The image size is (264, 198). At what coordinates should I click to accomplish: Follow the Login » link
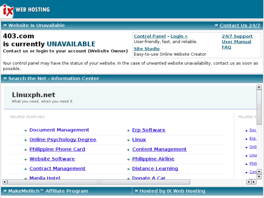click(x=179, y=36)
